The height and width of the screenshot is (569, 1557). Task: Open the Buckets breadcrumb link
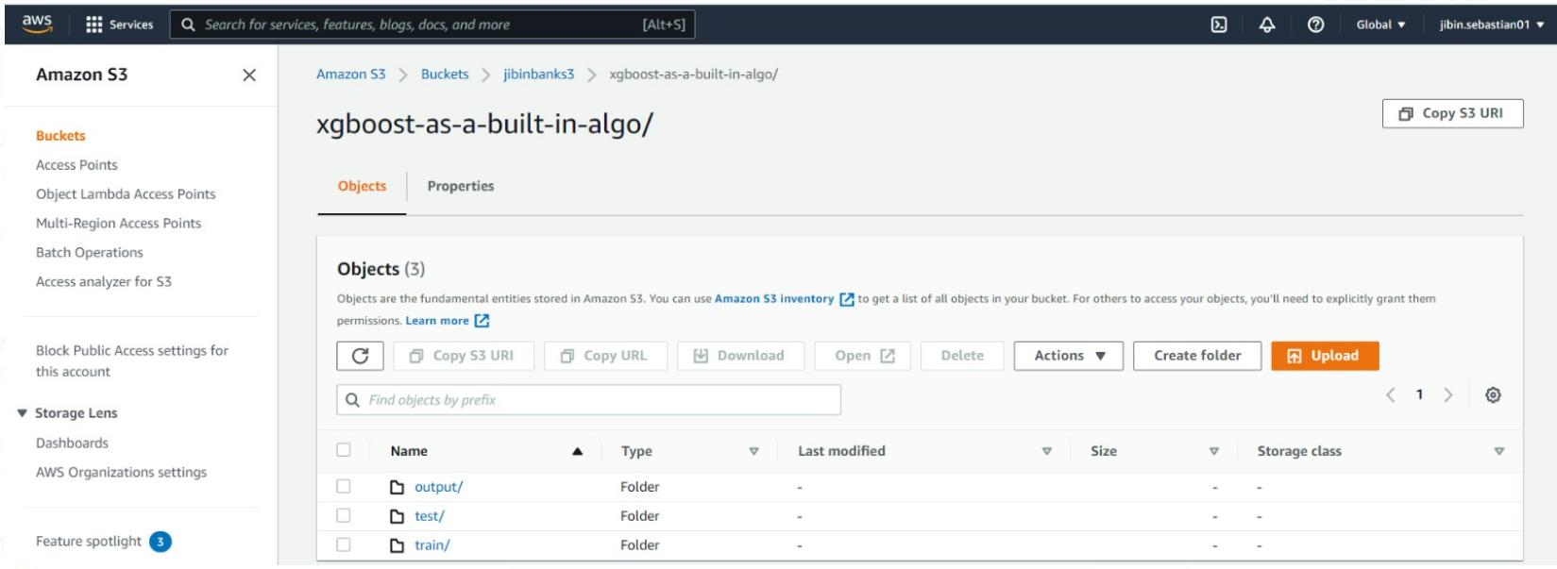(x=444, y=74)
